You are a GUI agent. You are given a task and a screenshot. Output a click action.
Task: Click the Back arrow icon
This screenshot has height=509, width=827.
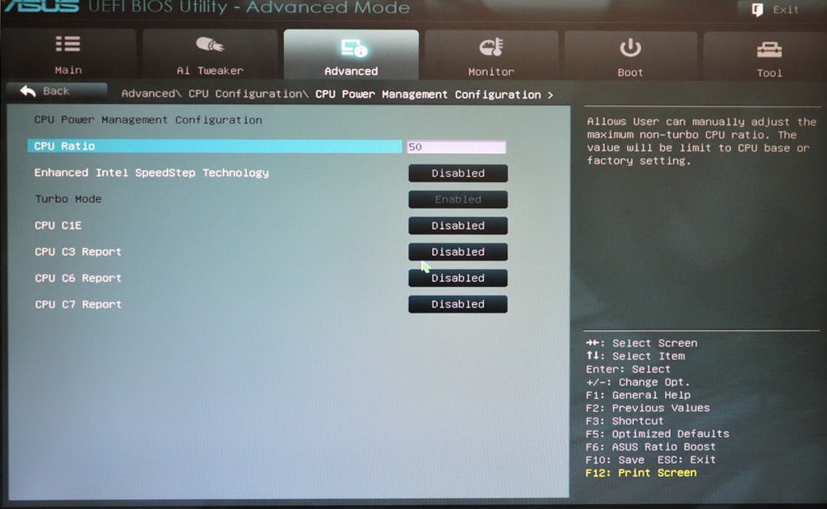(28, 91)
